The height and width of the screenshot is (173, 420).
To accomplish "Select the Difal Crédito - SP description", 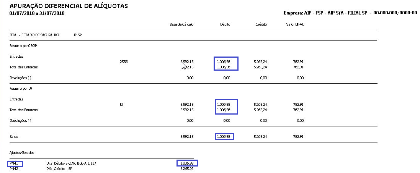I will click(x=59, y=168).
